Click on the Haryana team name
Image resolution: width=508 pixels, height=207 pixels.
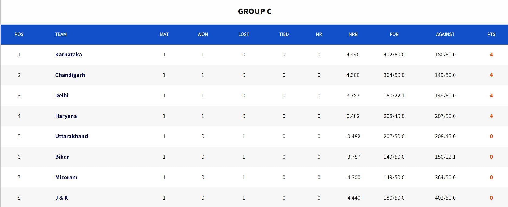(66, 116)
